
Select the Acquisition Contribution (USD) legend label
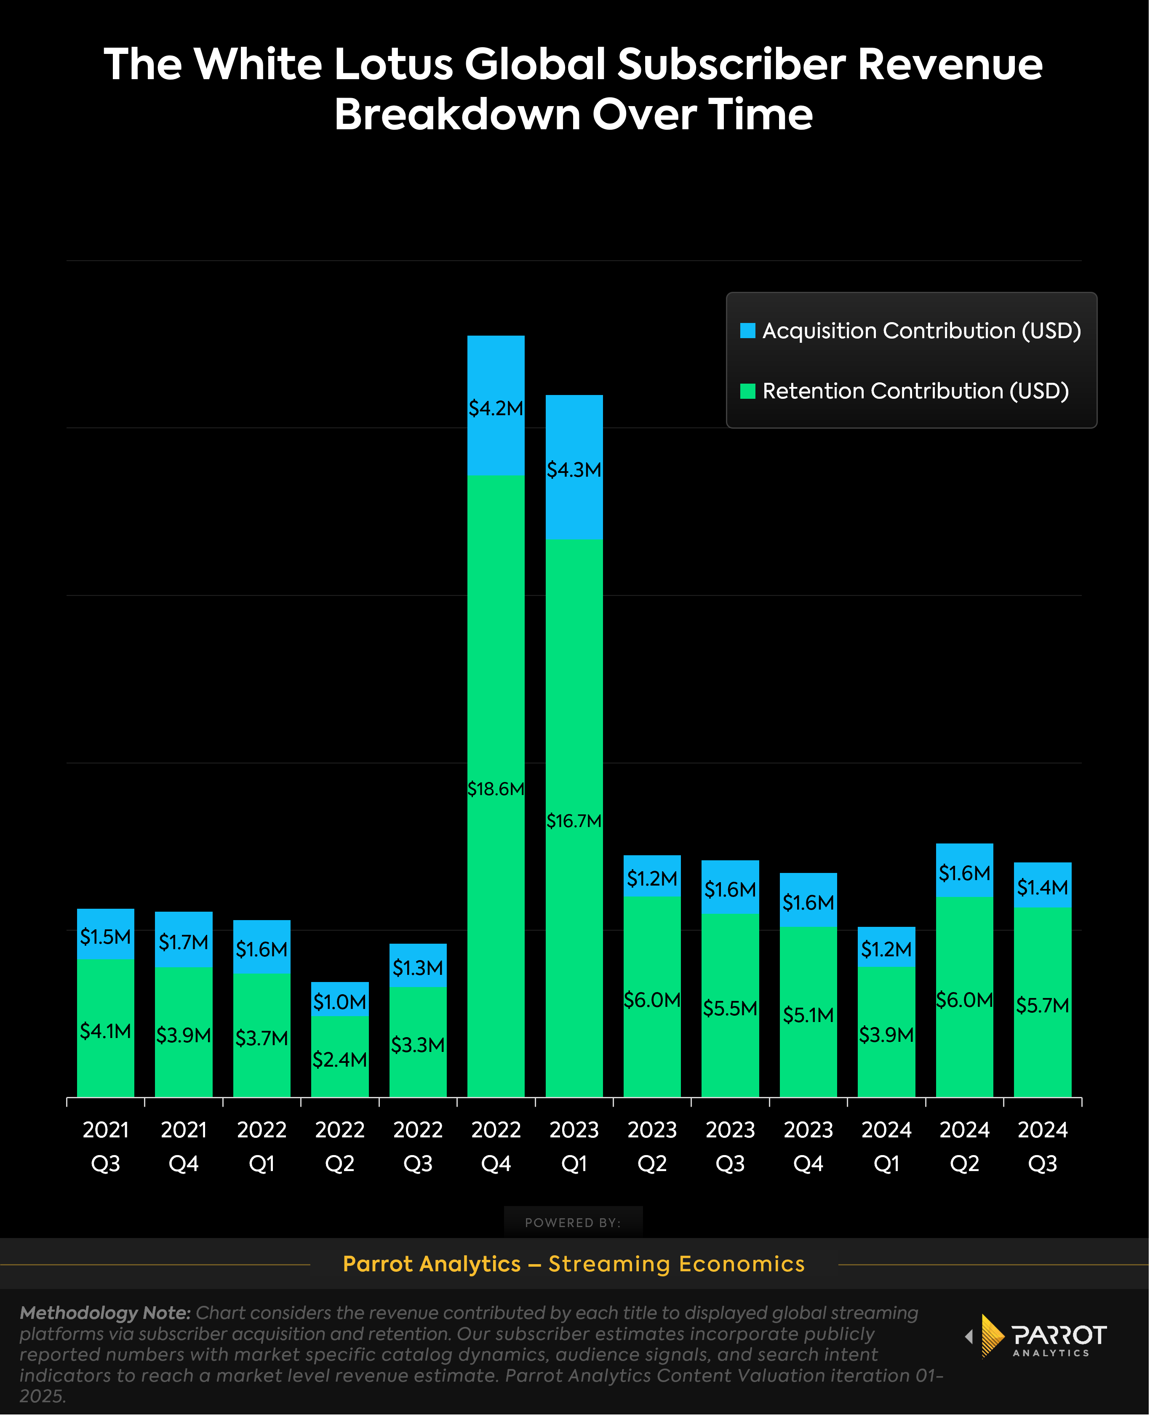[x=921, y=331]
